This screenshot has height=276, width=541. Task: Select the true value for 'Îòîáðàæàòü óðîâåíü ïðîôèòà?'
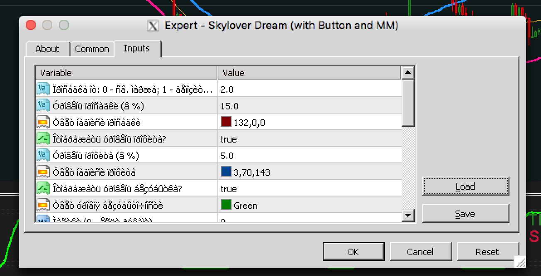pos(310,139)
